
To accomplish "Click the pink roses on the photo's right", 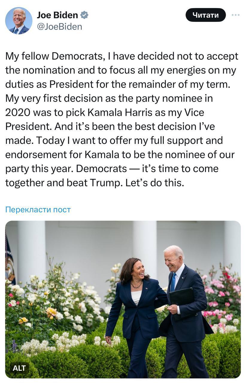I will coord(221,287).
